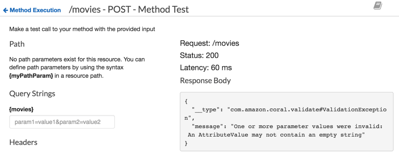
Task: Click the Latency: 60 ms text
Action: point(206,68)
